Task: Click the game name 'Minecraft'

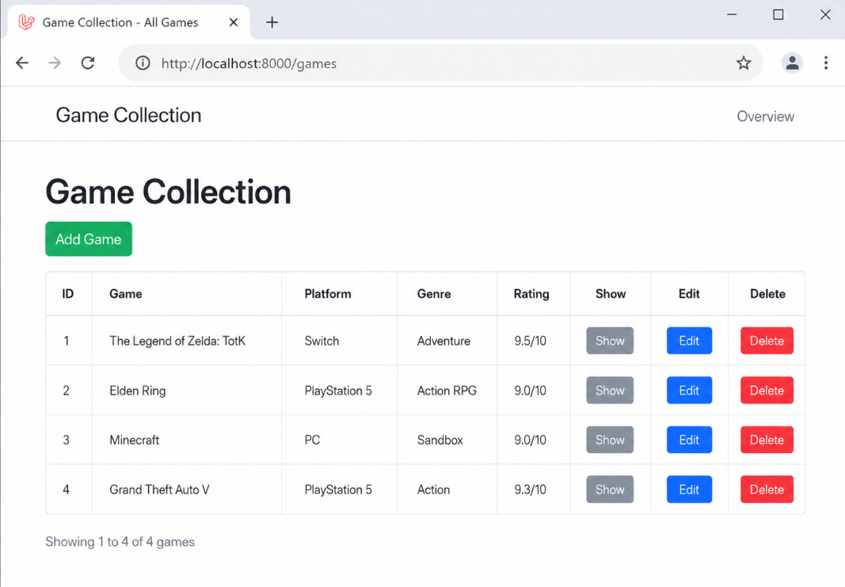Action: coord(134,440)
